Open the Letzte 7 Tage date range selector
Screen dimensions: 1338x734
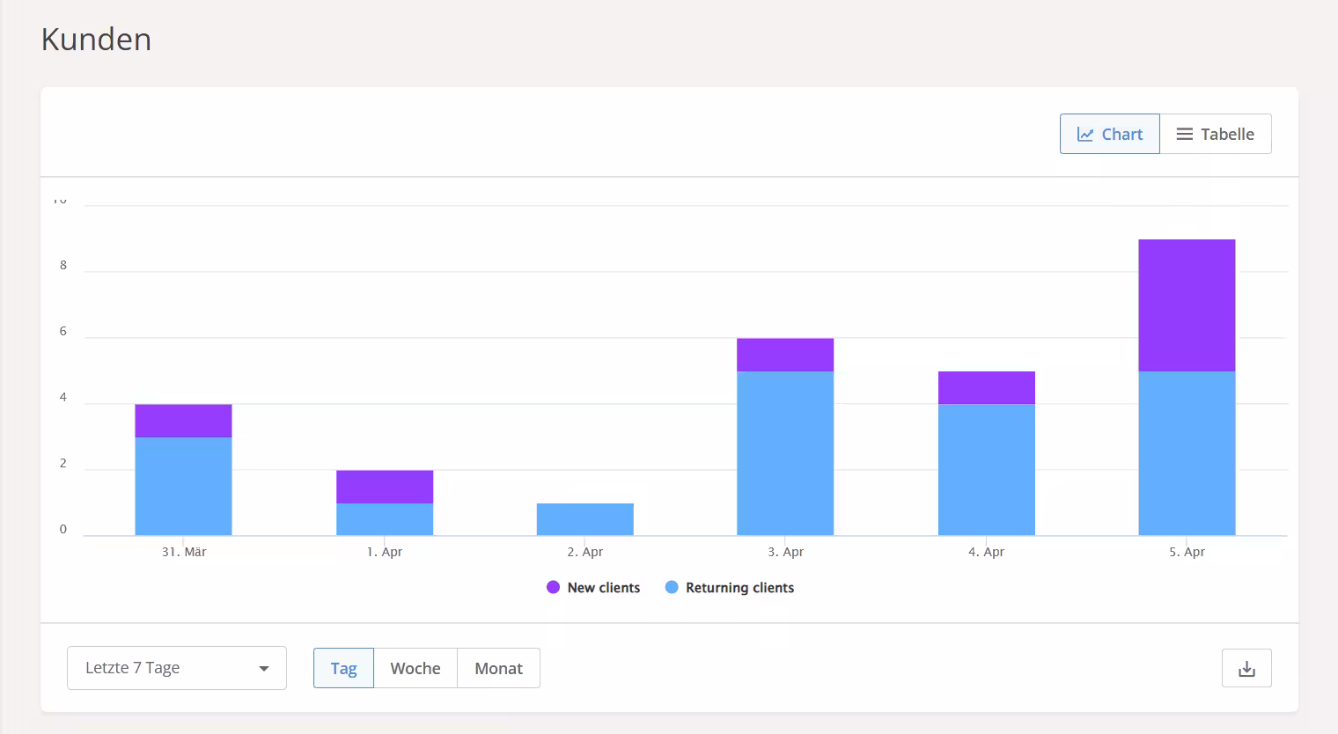point(176,668)
